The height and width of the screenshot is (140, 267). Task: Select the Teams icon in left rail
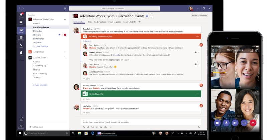[21, 31]
